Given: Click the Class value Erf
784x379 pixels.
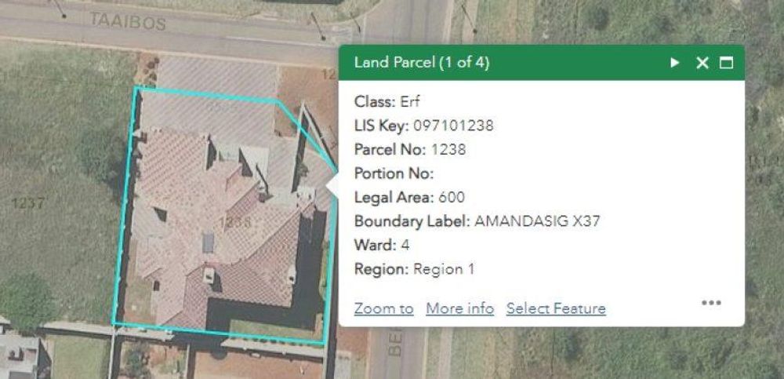Looking at the screenshot, I should [409, 102].
